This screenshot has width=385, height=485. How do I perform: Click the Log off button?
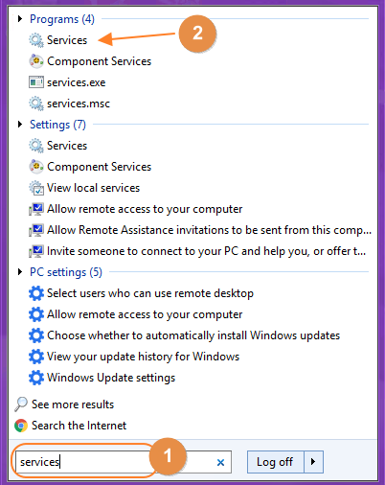[x=275, y=462]
